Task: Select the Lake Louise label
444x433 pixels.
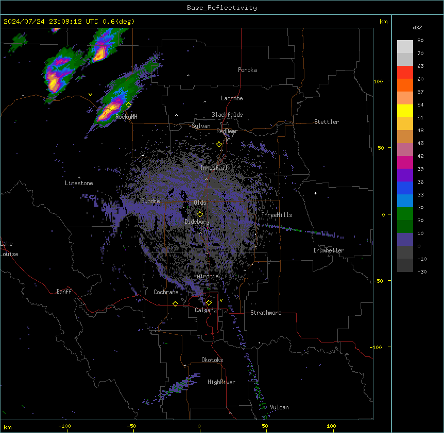Action: pos(9,249)
